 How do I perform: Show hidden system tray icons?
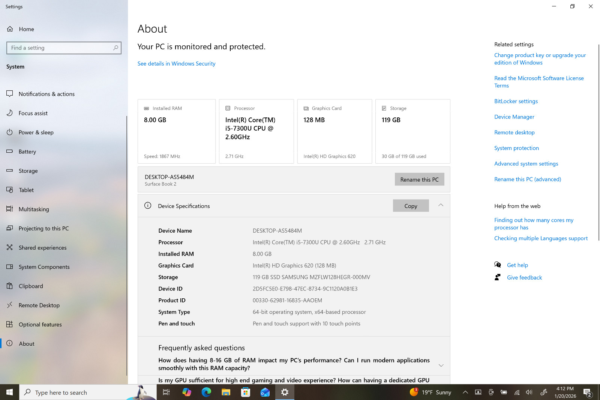coord(465,392)
